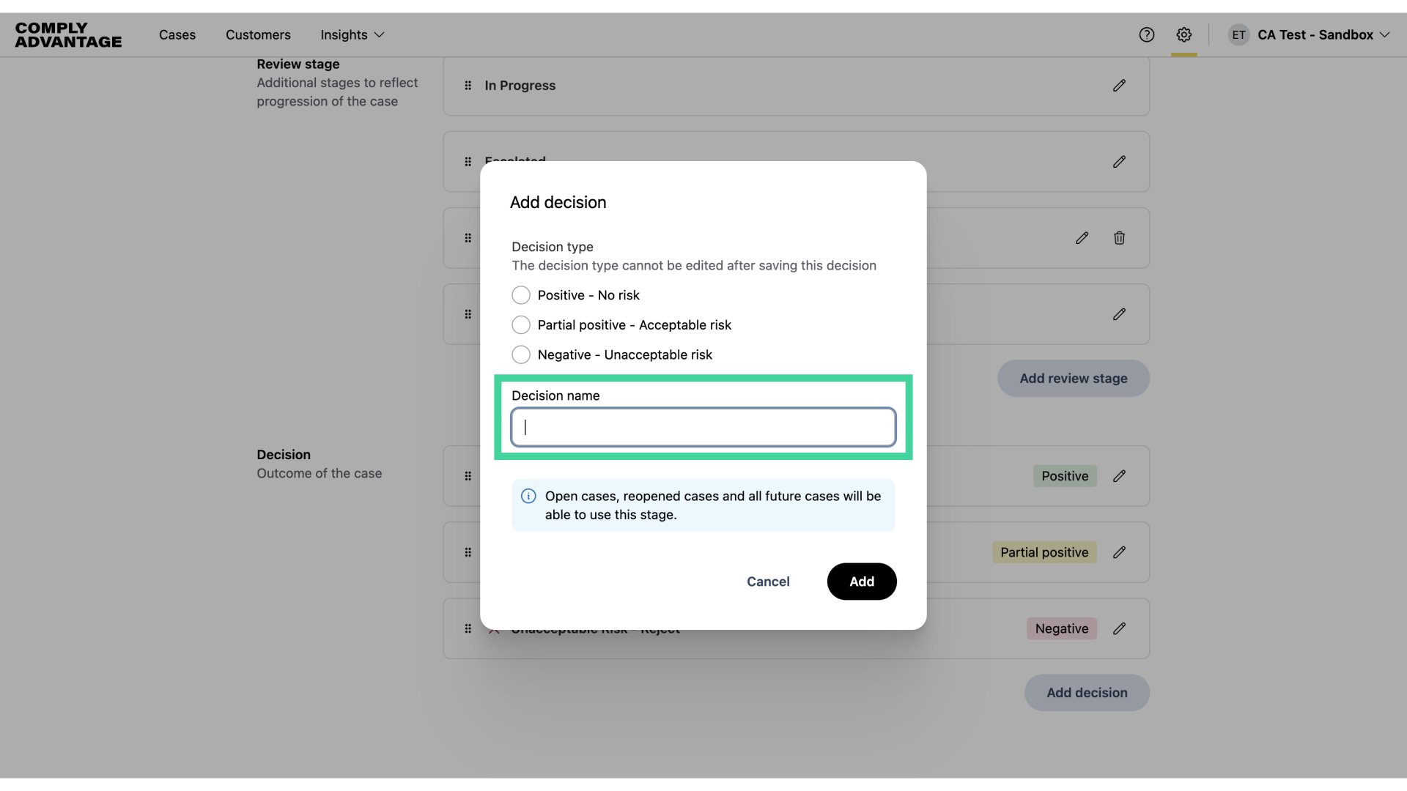Edit the Positive decision with the pencil icon

[1119, 476]
